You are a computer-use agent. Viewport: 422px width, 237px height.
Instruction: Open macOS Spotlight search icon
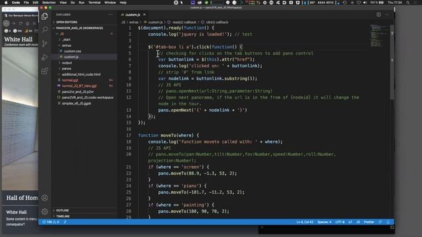pyautogui.click(x=408, y=3)
